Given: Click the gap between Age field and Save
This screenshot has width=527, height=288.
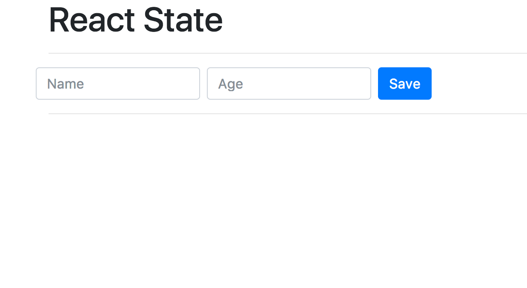Looking at the screenshot, I should pos(375,84).
